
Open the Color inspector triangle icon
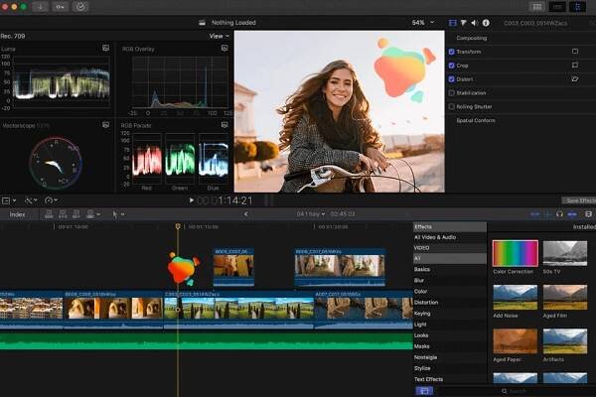click(x=463, y=23)
